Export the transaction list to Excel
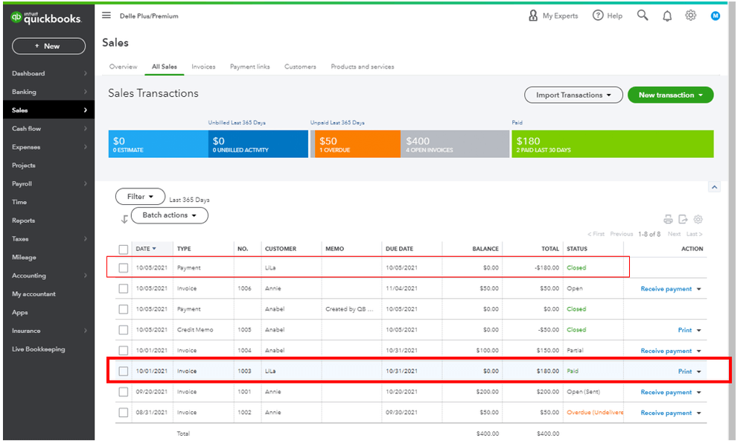This screenshot has width=743, height=441. (683, 219)
